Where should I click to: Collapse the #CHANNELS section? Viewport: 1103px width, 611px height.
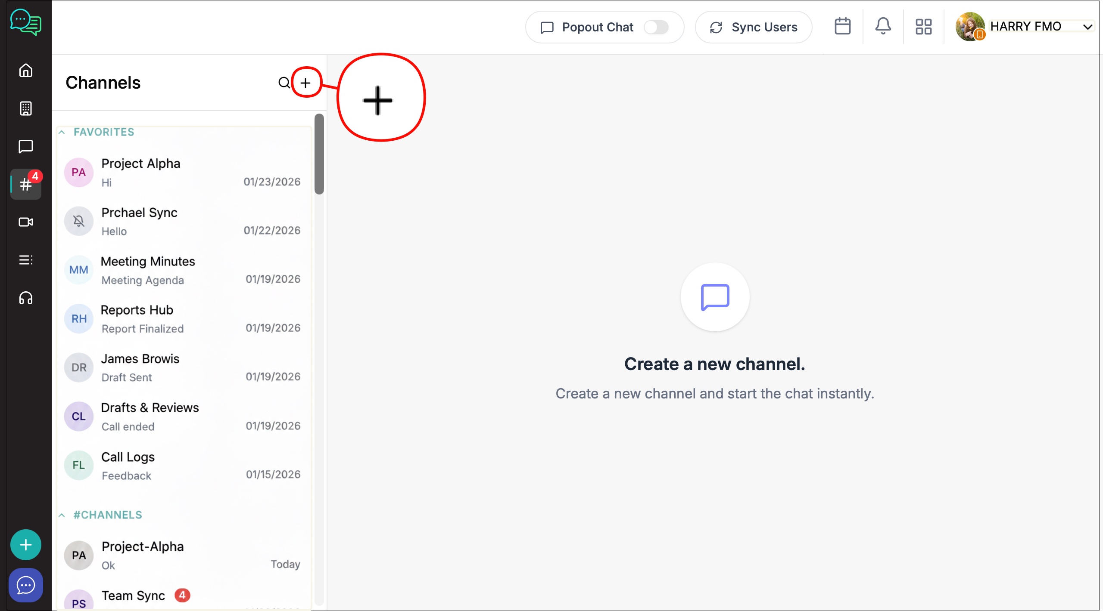[62, 515]
